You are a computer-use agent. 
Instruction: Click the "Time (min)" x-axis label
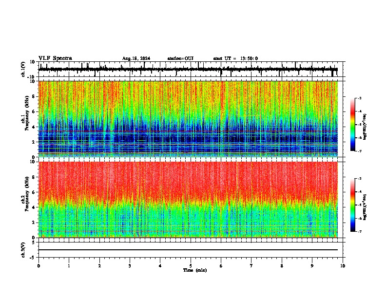pyautogui.click(x=195, y=270)
